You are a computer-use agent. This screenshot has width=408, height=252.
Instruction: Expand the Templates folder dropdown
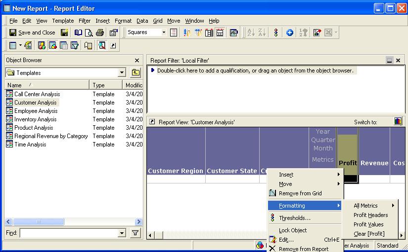pos(122,72)
